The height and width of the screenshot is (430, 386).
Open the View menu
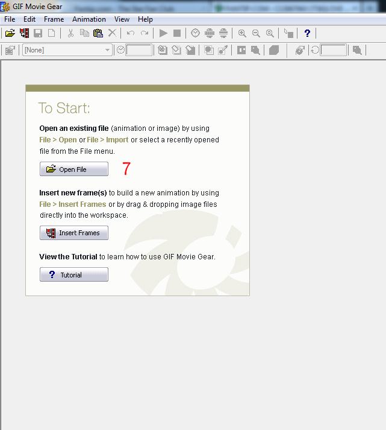click(122, 19)
